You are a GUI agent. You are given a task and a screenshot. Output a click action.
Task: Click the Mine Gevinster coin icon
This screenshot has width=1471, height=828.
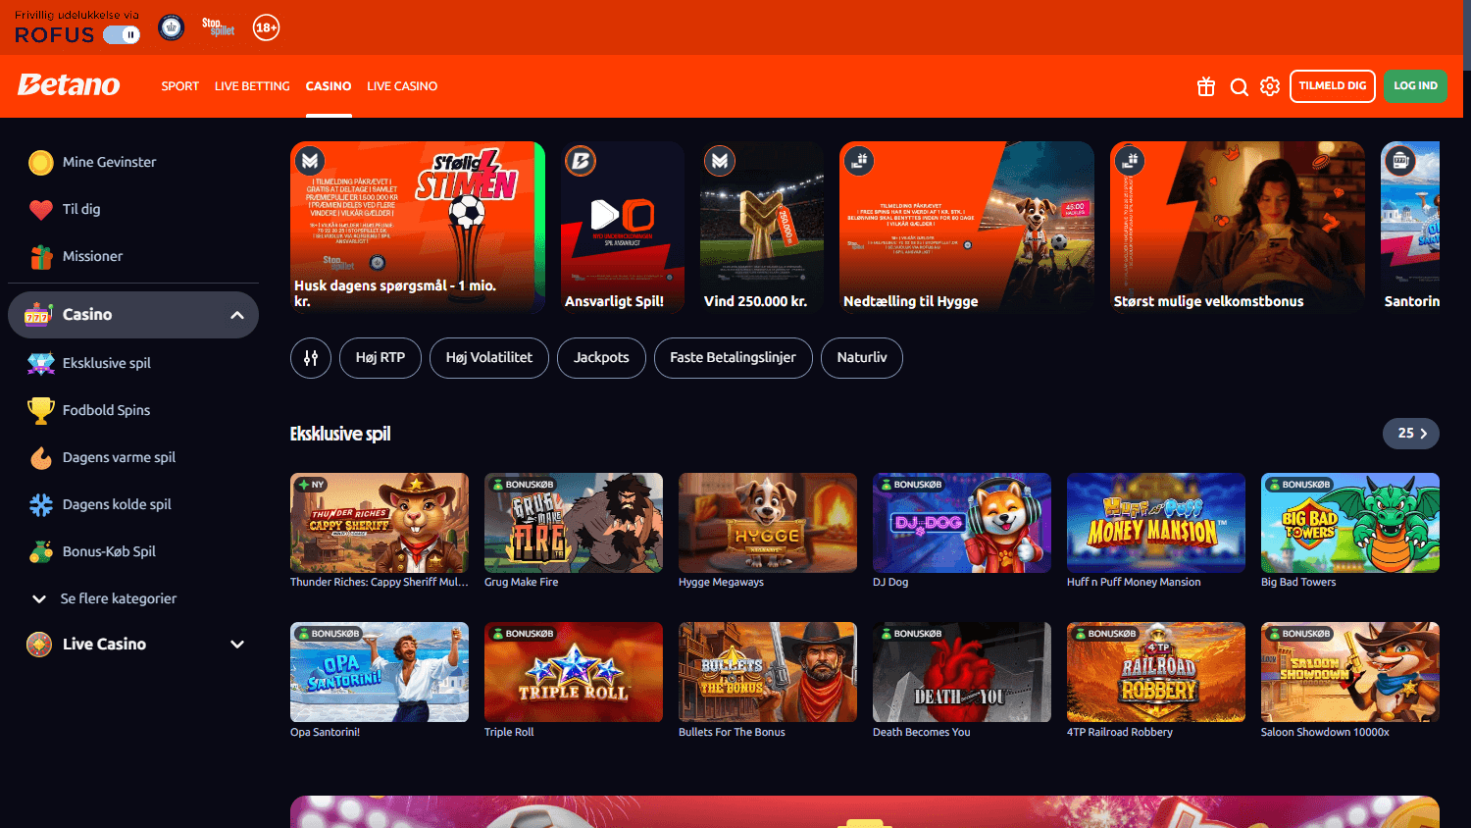(x=41, y=162)
